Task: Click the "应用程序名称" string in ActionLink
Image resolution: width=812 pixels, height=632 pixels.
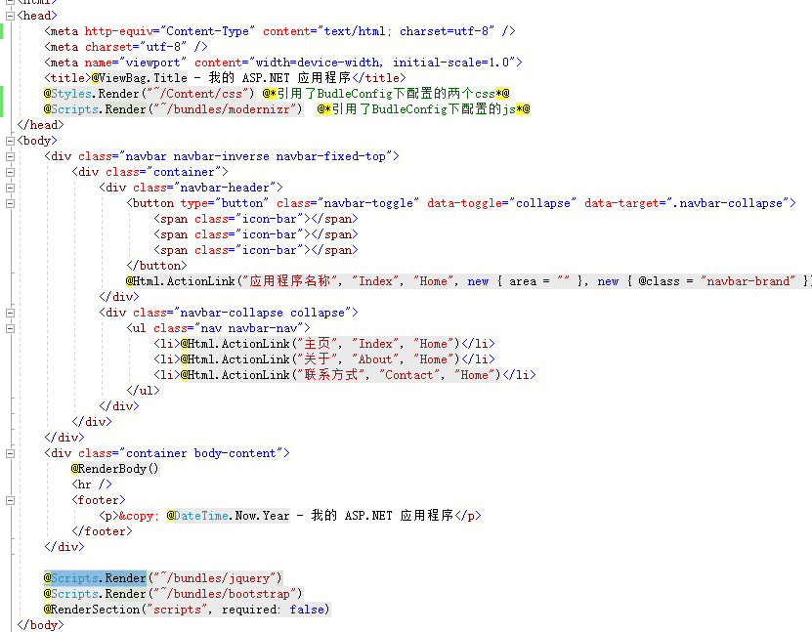Action: (290, 281)
